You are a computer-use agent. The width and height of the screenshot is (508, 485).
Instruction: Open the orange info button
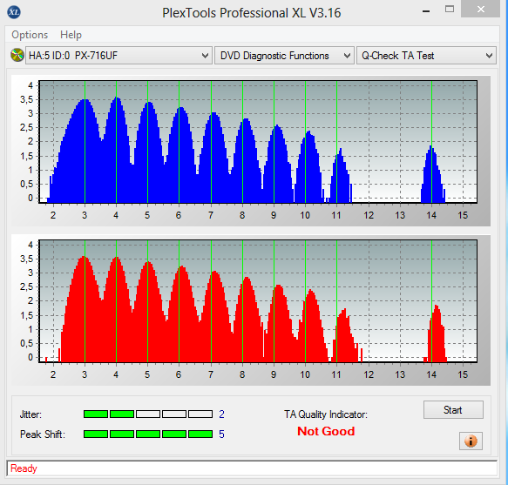[x=471, y=441]
